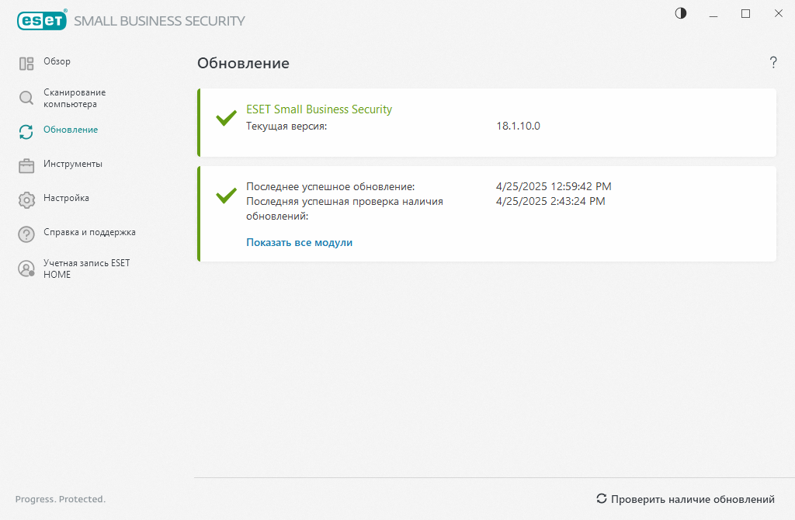Screen dimensions: 795x520
Task: Click the ESET logo in header
Action: (x=40, y=21)
